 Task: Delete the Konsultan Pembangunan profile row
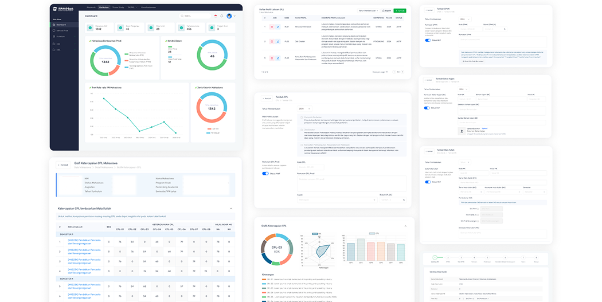[x=272, y=58]
